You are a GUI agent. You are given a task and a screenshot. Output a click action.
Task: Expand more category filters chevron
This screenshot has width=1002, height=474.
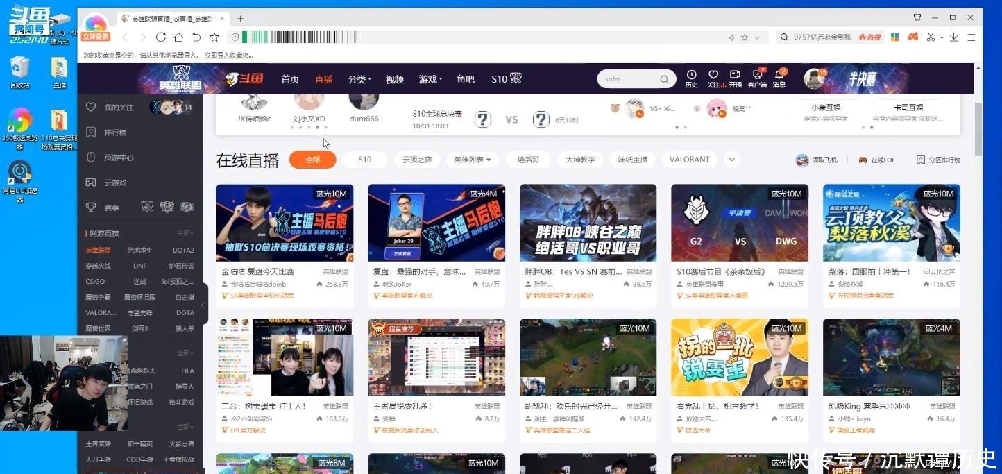coord(731,160)
